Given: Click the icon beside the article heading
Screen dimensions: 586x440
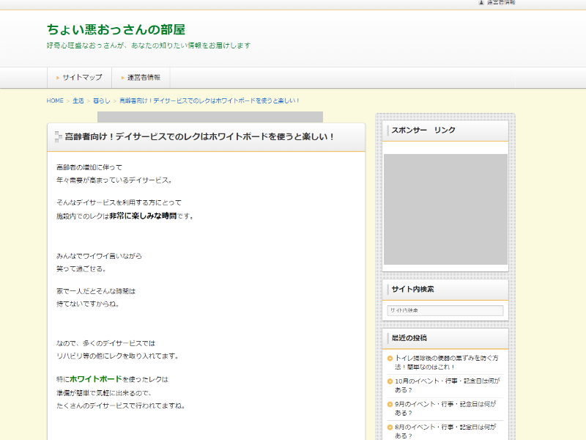Looking at the screenshot, I should [58, 136].
